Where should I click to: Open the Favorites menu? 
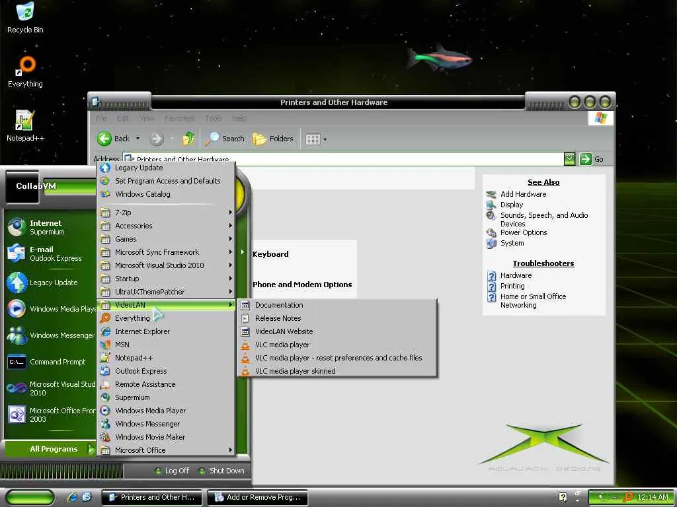tap(180, 118)
